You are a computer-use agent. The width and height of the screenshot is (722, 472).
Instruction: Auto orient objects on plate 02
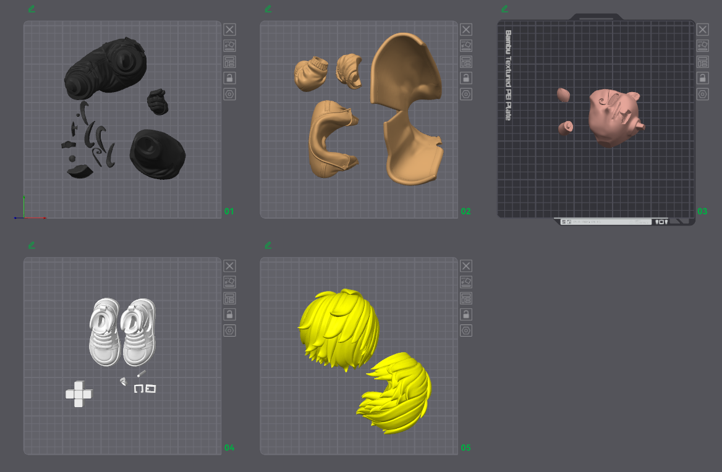[466, 46]
